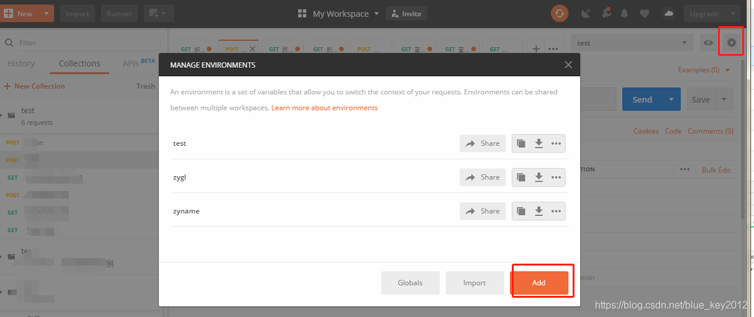754x317 pixels.
Task: Open more actions for zyname environment
Action: (556, 211)
